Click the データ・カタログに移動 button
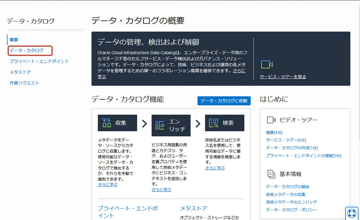The width and height of the screenshot is (360, 220). 224,101
